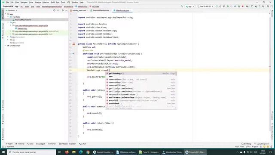Select MainActivity class in project tree
Image resolution: width=275 pixels, height=155 pixels.
(x=22, y=28)
